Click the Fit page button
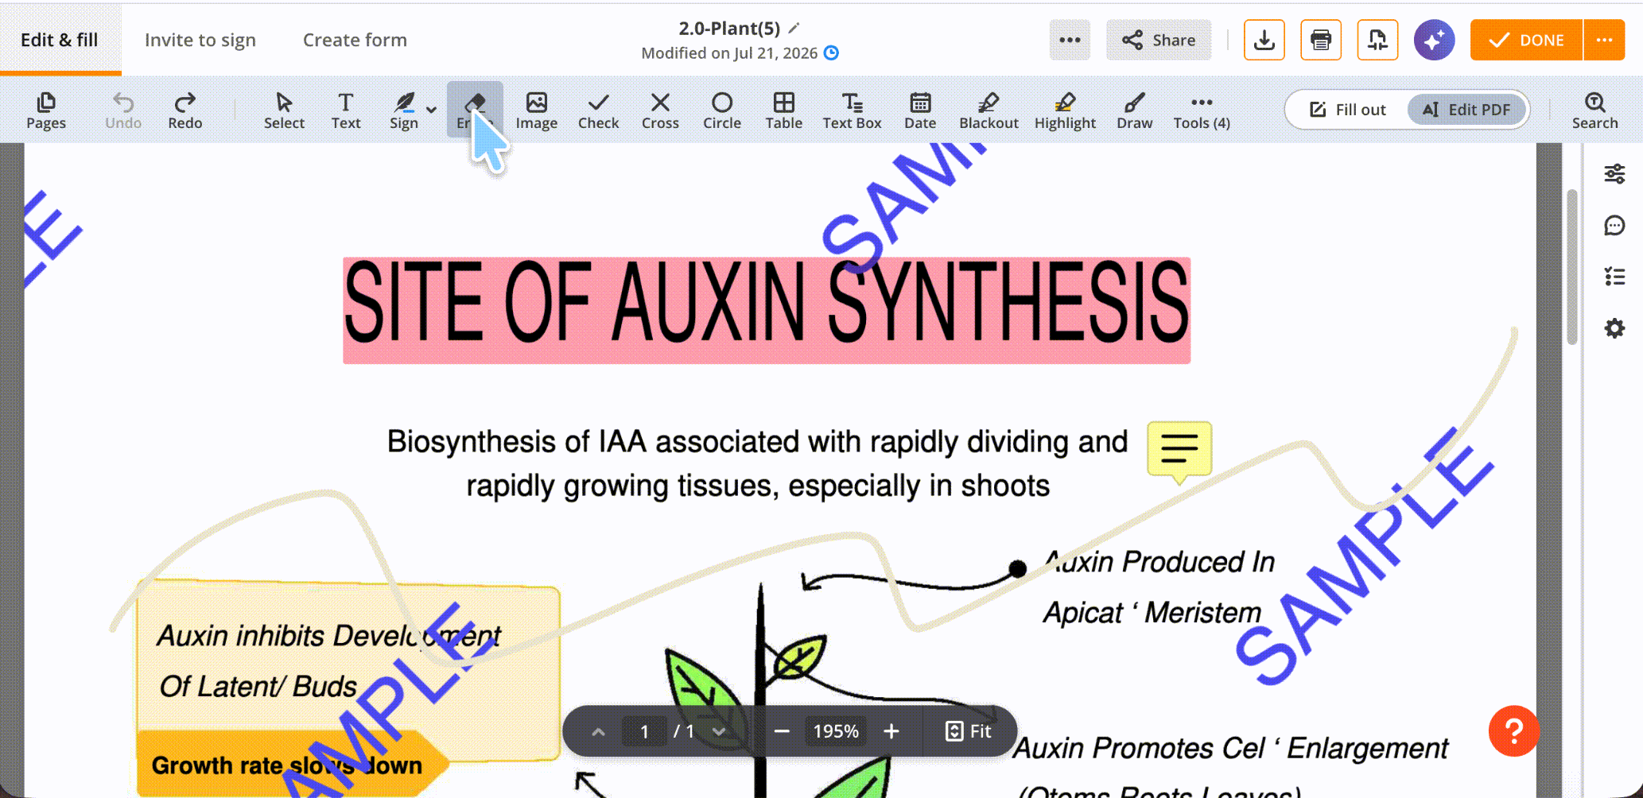The image size is (1643, 798). [x=968, y=731]
